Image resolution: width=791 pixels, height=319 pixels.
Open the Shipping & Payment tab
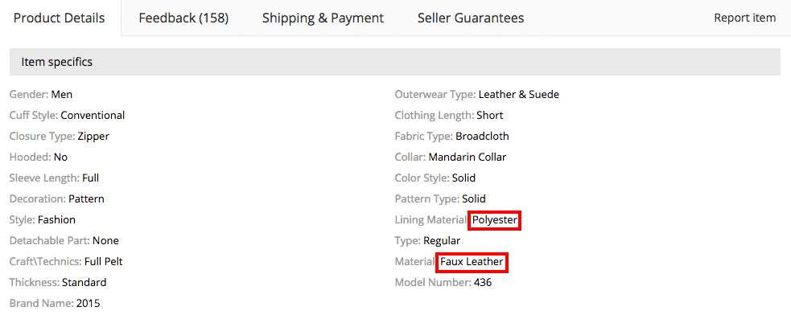pyautogui.click(x=323, y=18)
